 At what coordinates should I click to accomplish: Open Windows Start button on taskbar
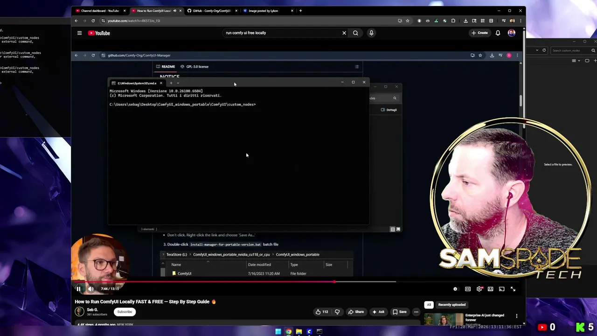[x=278, y=332]
